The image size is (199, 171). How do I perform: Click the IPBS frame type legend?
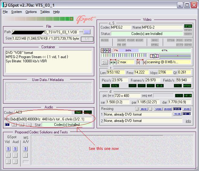click(106, 51)
